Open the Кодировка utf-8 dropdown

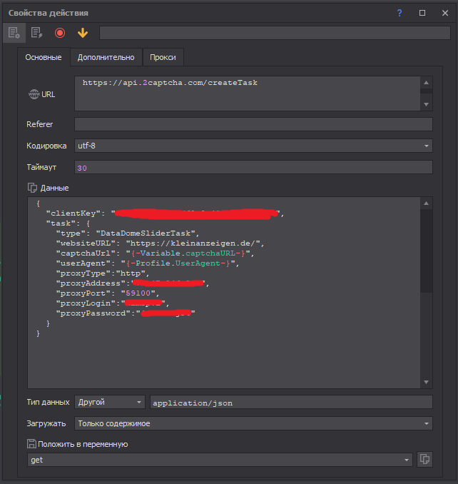253,146
